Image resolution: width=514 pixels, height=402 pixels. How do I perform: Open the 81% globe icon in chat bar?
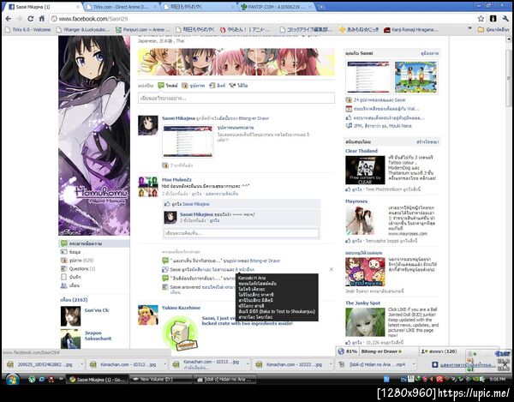341,351
